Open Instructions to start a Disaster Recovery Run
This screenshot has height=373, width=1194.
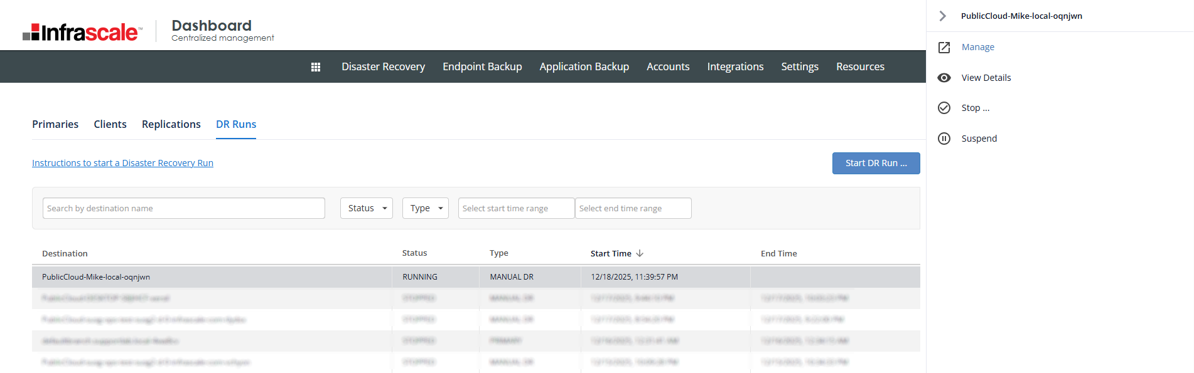pos(122,163)
